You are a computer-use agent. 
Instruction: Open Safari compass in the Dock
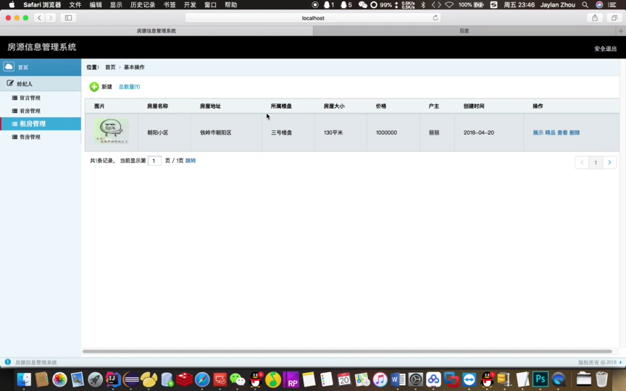pyautogui.click(x=202, y=379)
